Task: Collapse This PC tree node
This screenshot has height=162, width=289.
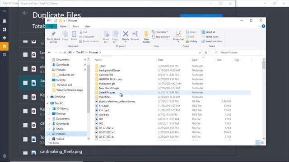Action: pyautogui.click(x=48, y=103)
